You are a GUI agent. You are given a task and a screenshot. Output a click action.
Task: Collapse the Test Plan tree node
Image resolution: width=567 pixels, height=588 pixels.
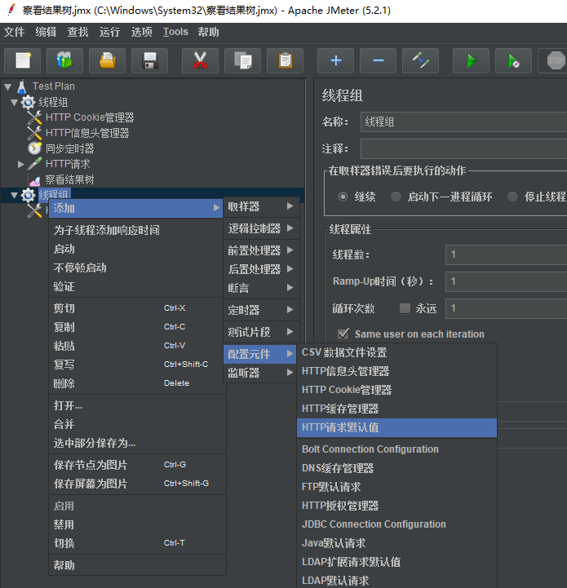(x=8, y=87)
